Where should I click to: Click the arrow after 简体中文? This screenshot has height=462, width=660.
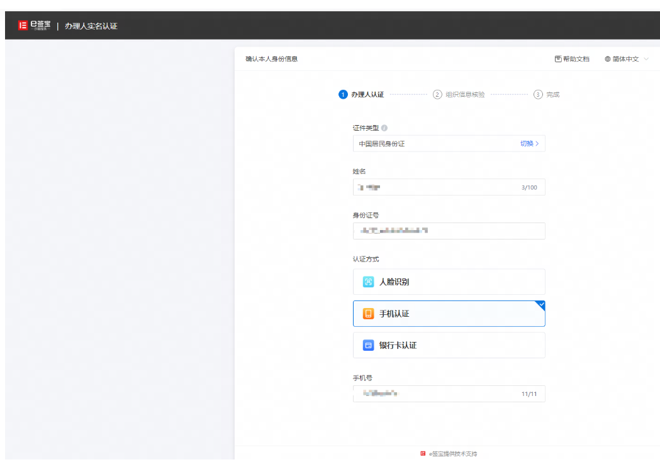point(646,59)
